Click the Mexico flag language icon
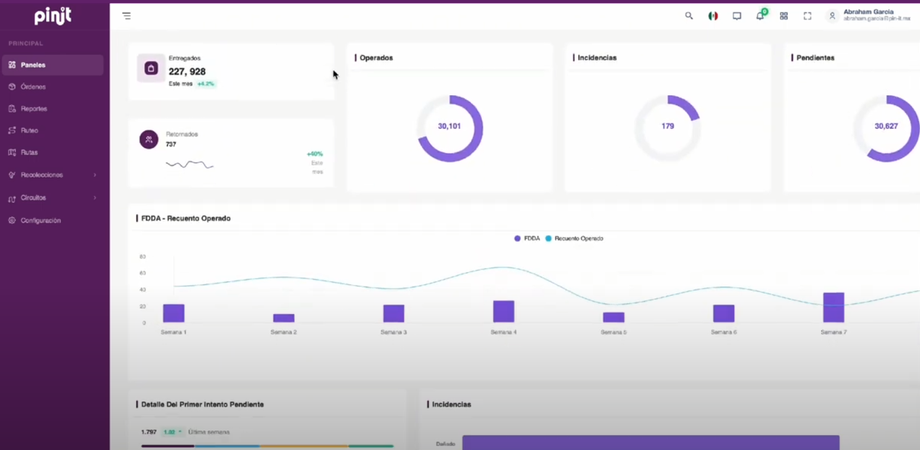This screenshot has height=450, width=920. [x=713, y=16]
